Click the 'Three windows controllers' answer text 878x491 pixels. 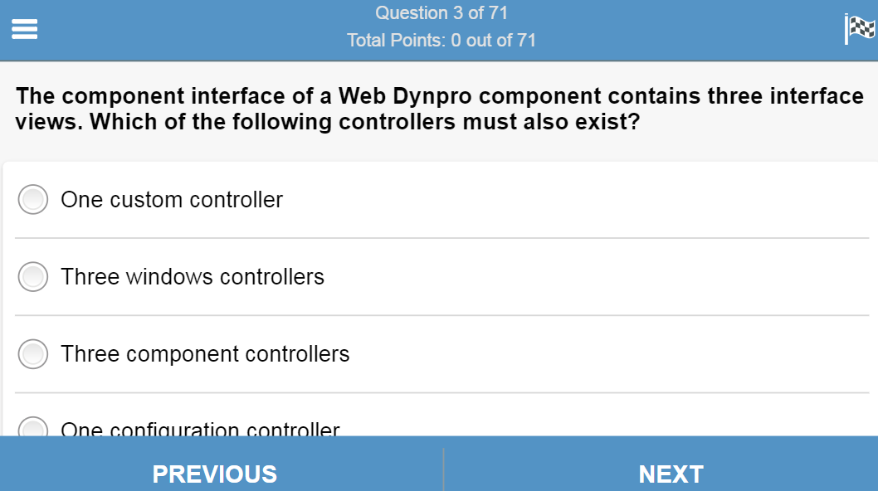pos(193,277)
